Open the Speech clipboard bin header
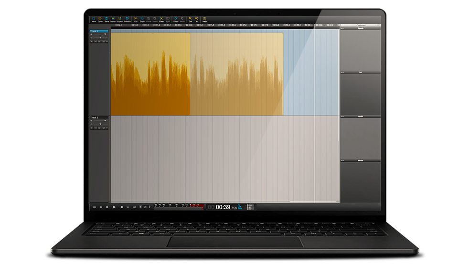This screenshot has height=275, width=470. coord(360,28)
